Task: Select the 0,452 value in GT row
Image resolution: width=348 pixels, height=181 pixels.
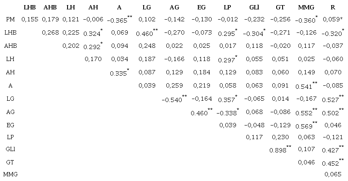Action: coord(332,162)
